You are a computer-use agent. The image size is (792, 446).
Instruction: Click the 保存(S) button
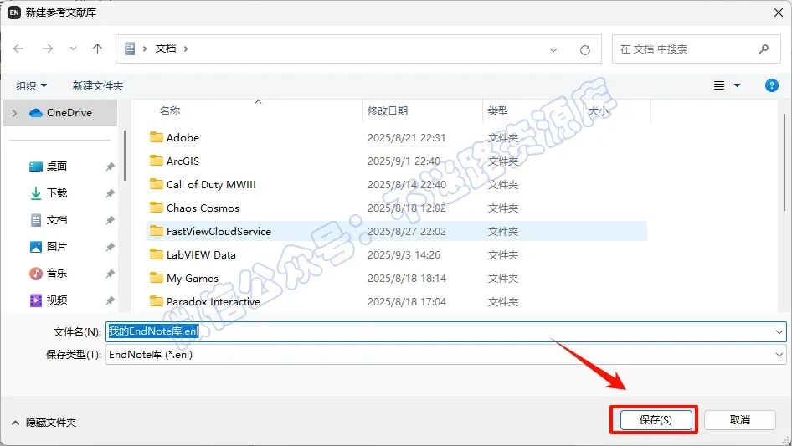(x=656, y=420)
